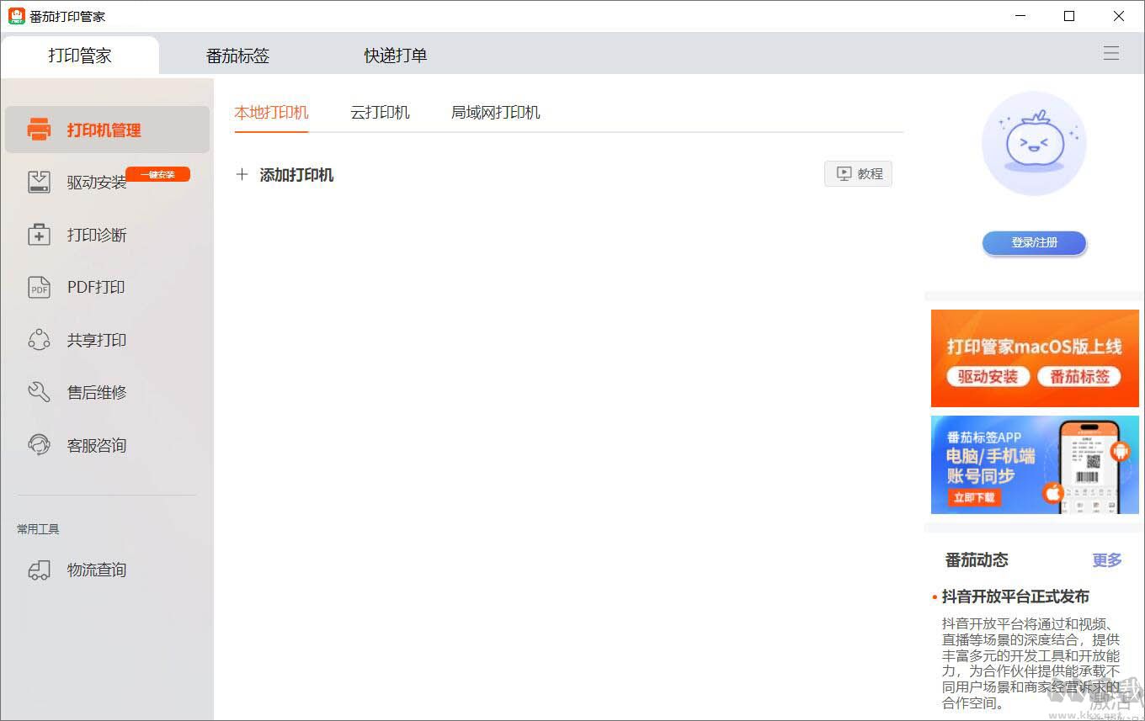Click the wrench icon for 售后维修
The image size is (1145, 721).
(x=40, y=392)
